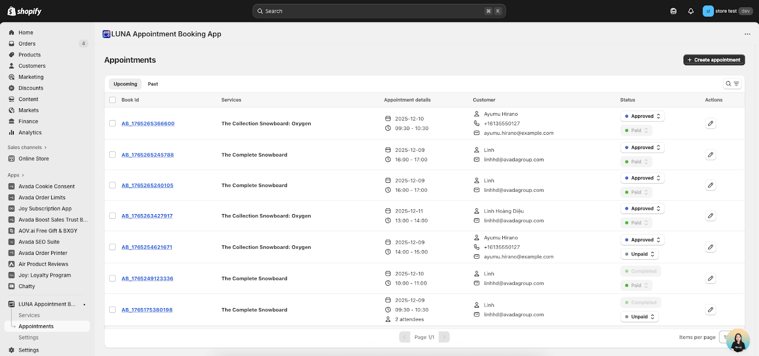
Task: Open Approved status dropdown for Ayumu Hirano 2025-12-10
Action: coord(642,116)
